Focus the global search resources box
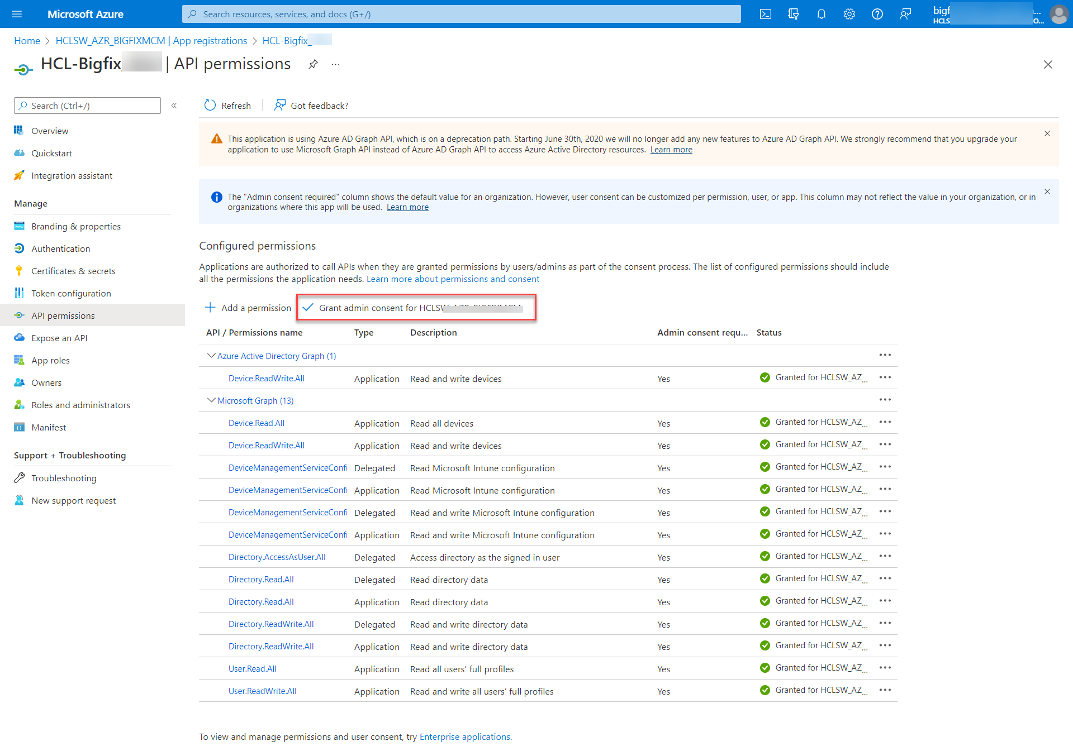The width and height of the screenshot is (1073, 756). coord(462,14)
